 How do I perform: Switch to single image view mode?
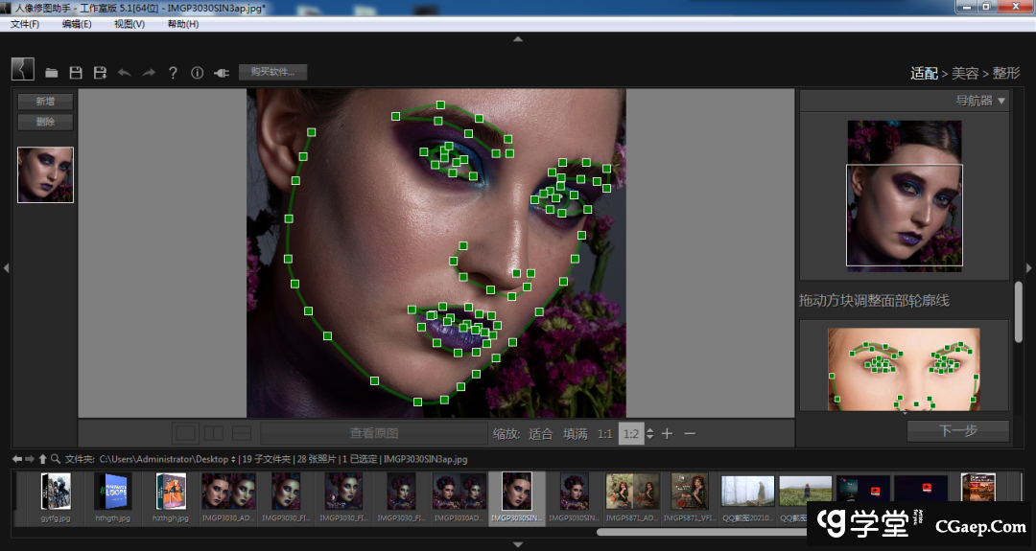186,433
